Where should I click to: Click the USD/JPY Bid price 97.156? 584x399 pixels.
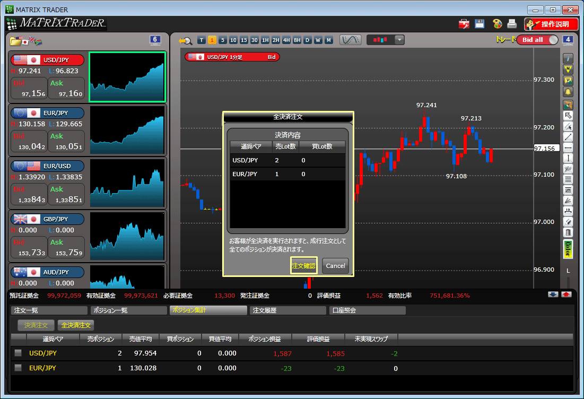(x=29, y=89)
